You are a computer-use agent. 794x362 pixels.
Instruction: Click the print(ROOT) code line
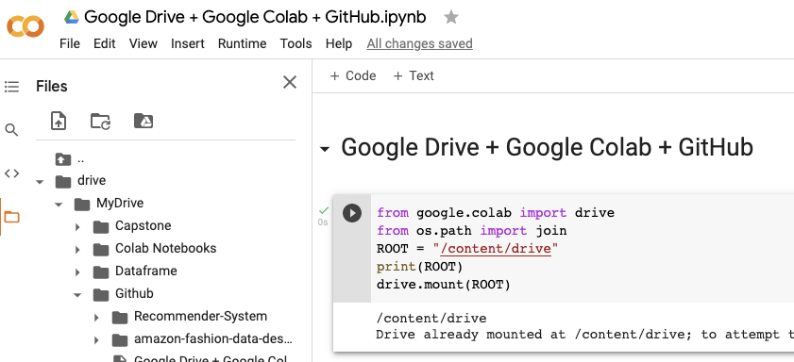[x=420, y=267]
